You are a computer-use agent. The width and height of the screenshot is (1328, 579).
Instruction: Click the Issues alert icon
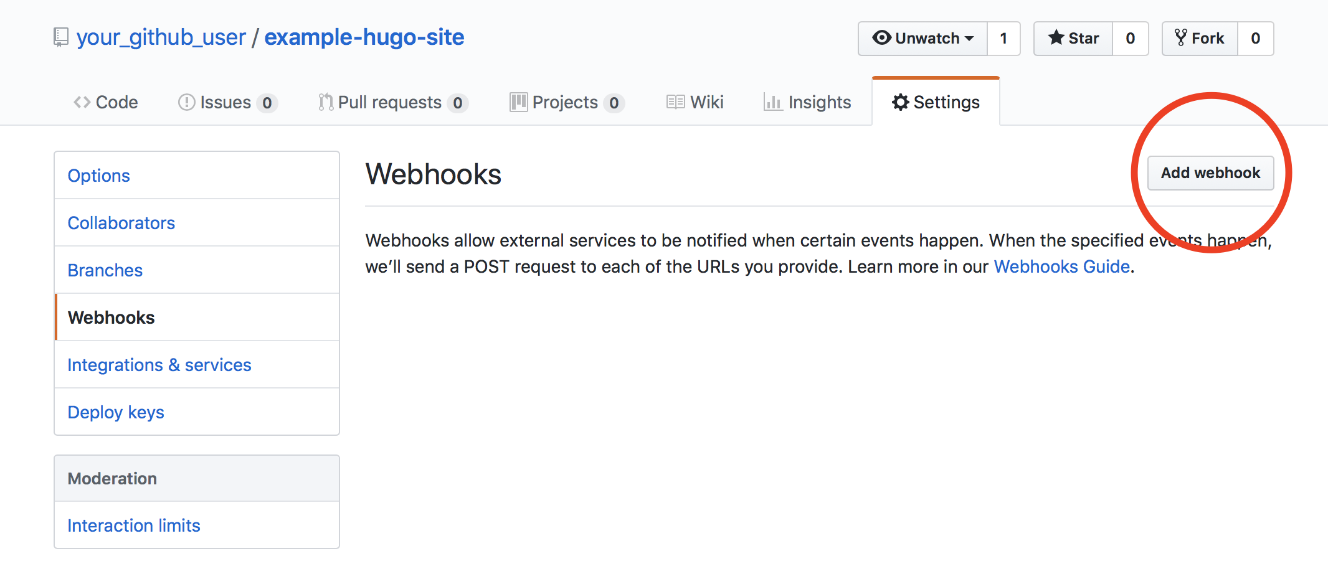point(186,102)
